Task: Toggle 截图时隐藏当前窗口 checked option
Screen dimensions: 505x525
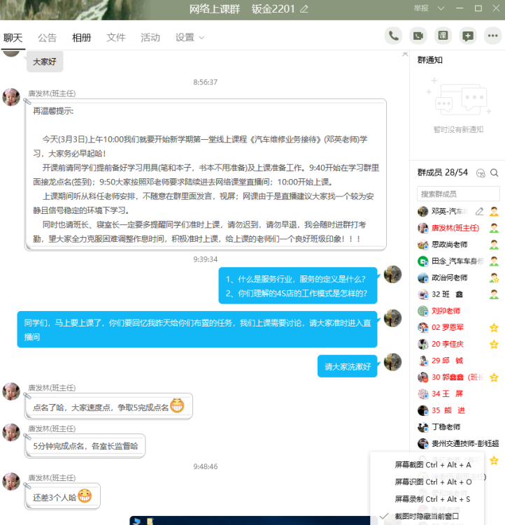Action: pos(427,517)
